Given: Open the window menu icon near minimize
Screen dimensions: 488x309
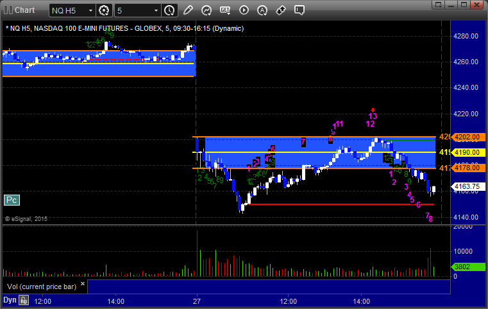Looking at the screenshot, I should pos(439,4).
